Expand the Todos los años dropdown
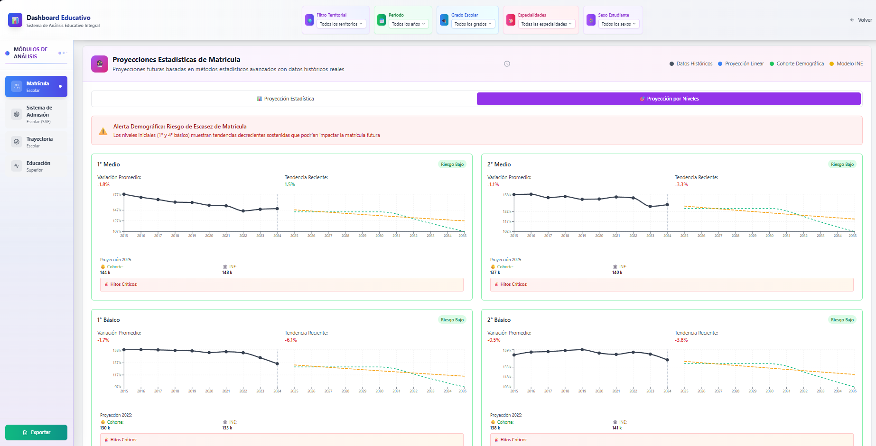The width and height of the screenshot is (876, 446). [x=408, y=24]
